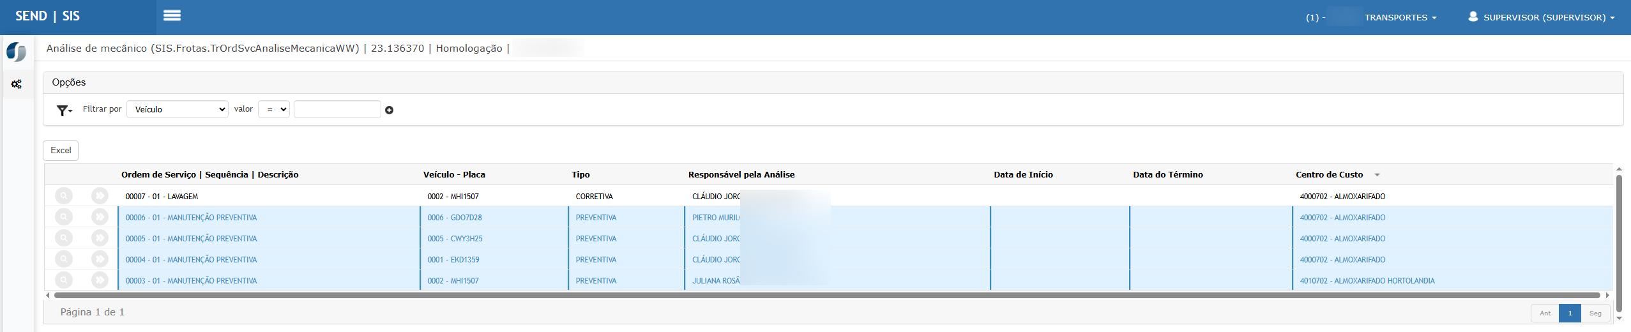Open the filter funnel icon menu
The height and width of the screenshot is (332, 1631).
click(64, 110)
